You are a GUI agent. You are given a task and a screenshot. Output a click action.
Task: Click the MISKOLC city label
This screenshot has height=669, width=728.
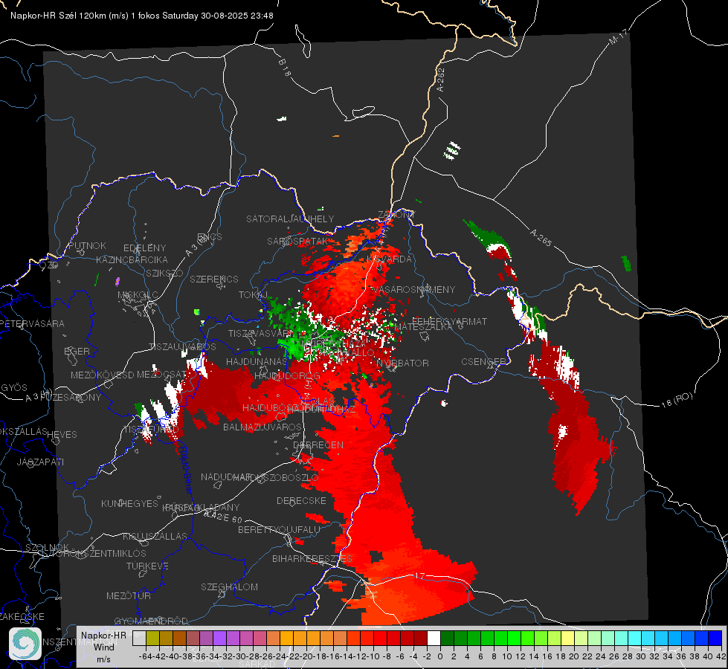[138, 295]
